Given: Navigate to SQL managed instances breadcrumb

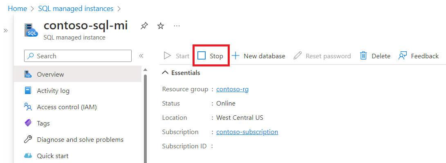Looking at the screenshot, I should pos(76,8).
